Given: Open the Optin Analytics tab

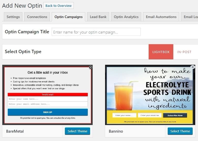Looking at the screenshot, I should coord(126,17).
